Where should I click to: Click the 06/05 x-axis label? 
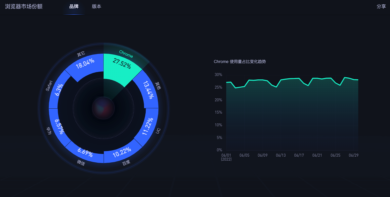[x=244, y=155]
